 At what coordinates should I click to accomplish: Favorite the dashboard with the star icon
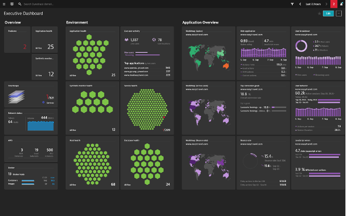(x=319, y=14)
